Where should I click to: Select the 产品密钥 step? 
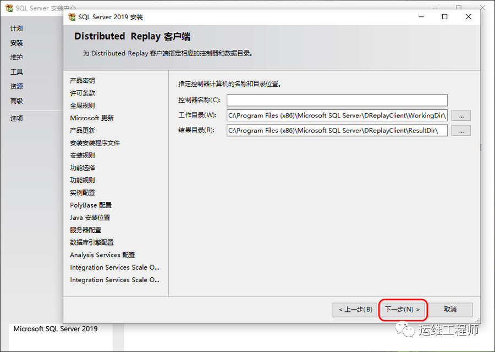82,81
